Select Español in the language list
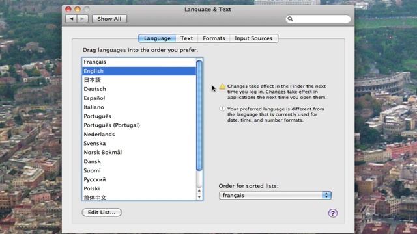The height and width of the screenshot is (234, 417). coord(139,98)
